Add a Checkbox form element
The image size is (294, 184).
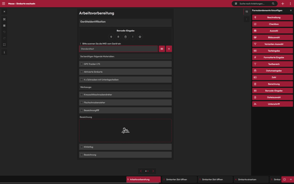272,24
